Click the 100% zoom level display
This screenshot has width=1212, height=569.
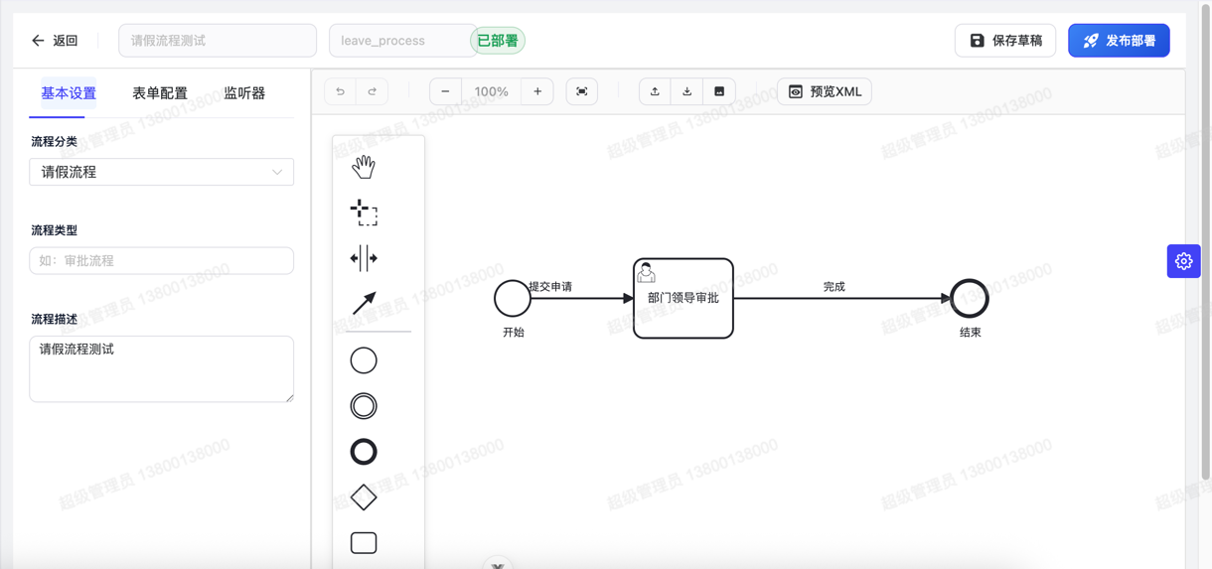pyautogui.click(x=492, y=91)
